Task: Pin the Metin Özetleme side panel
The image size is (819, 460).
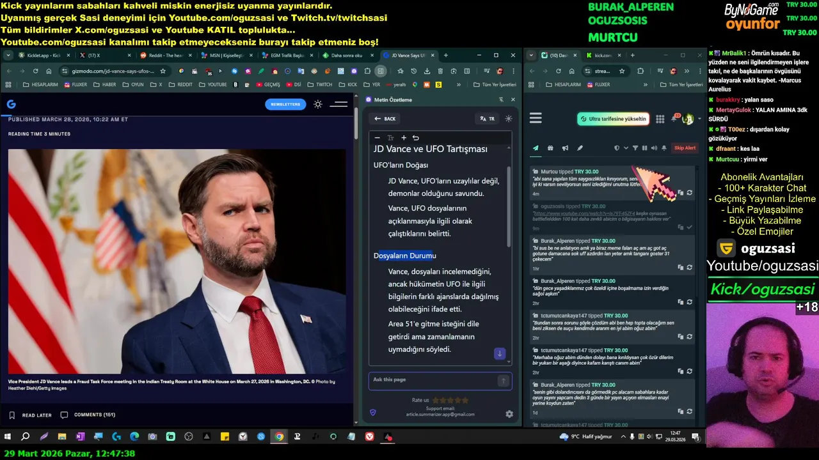Action: pyautogui.click(x=501, y=100)
